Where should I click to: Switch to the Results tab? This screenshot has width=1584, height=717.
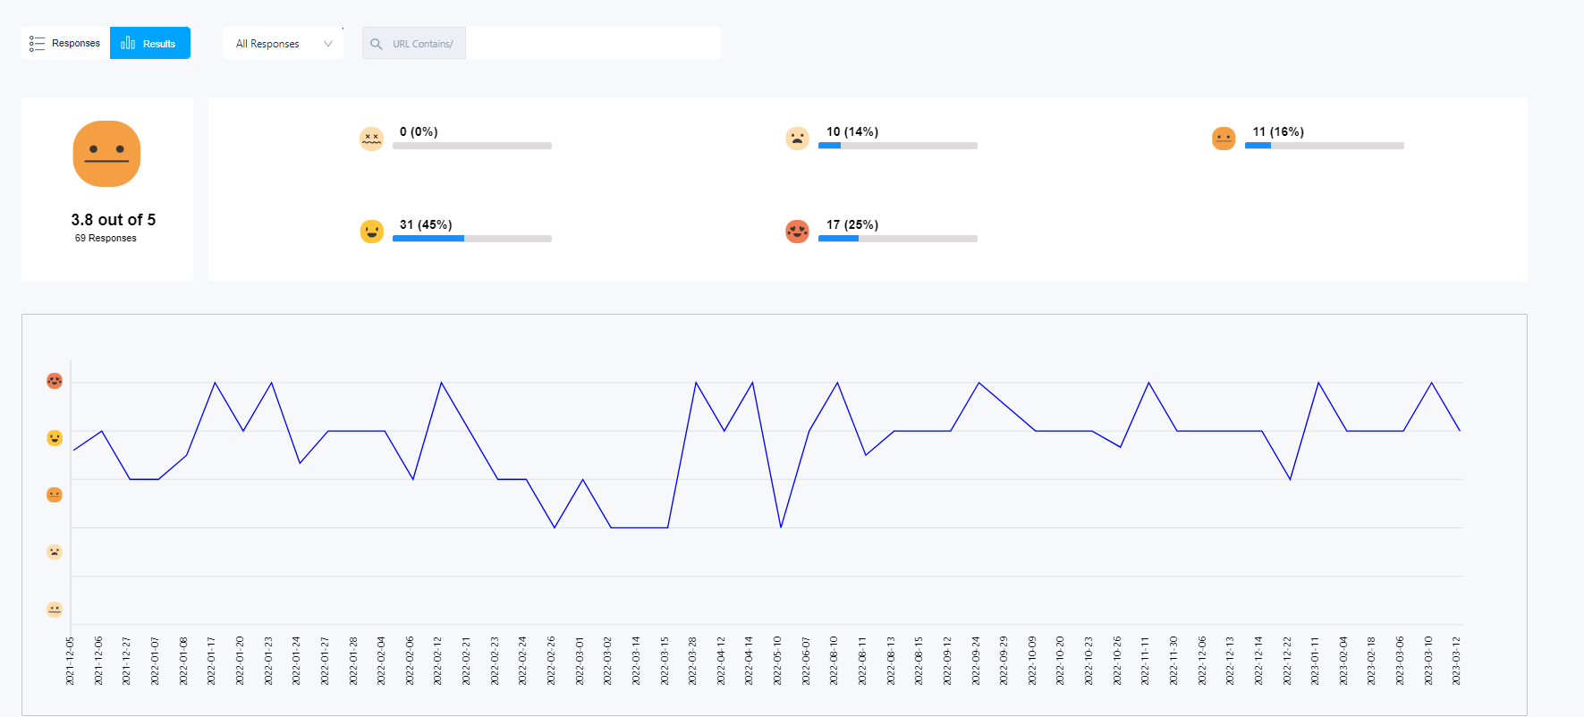150,43
